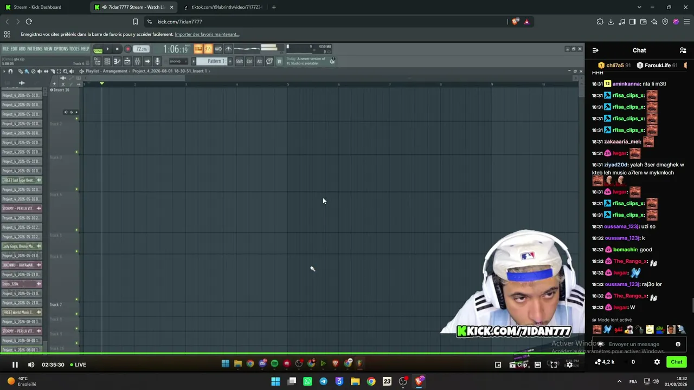Open FL Studio's OPTIONS menu in the stream
This screenshot has height=390, width=694.
pyautogui.click(x=61, y=49)
